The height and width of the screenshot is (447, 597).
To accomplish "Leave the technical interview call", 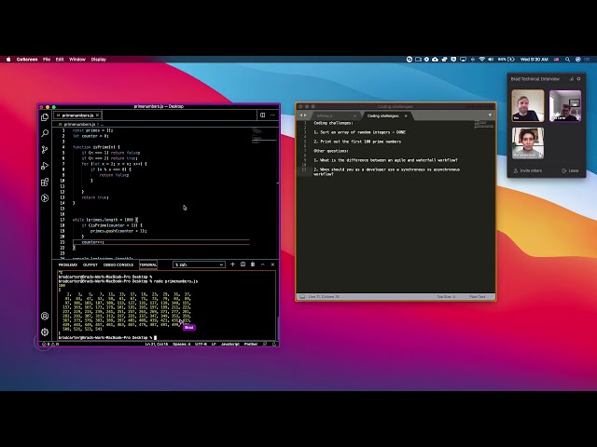I will [570, 170].
